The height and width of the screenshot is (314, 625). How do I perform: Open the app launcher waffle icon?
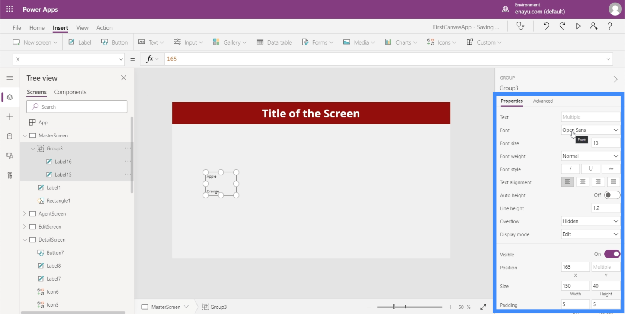[9, 9]
